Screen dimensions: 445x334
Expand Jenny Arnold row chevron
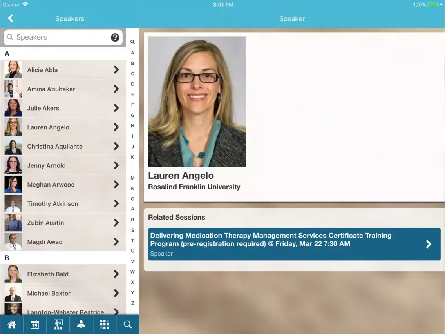(116, 165)
